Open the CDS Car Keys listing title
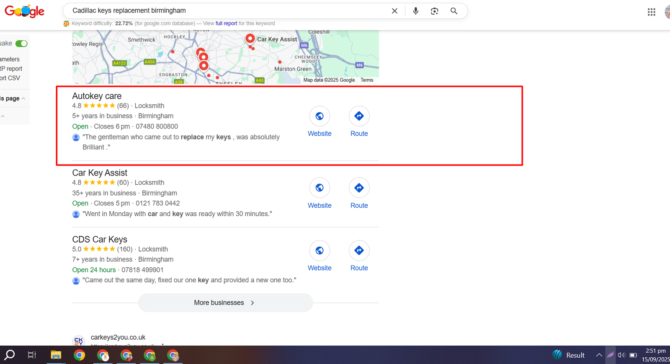This screenshot has height=364, width=670. point(100,239)
